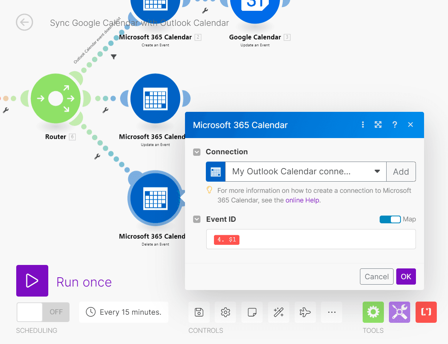
Task: Click the Run once play button
Action: pos(32,281)
